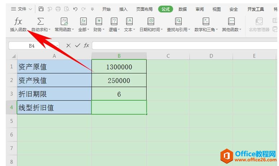Expand the 常用函数 dropdown arrow
The width and height of the screenshot is (279, 166).
[x=73, y=30]
